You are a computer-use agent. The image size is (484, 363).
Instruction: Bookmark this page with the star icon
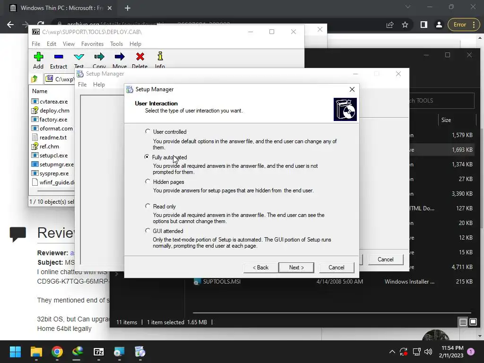tap(405, 25)
